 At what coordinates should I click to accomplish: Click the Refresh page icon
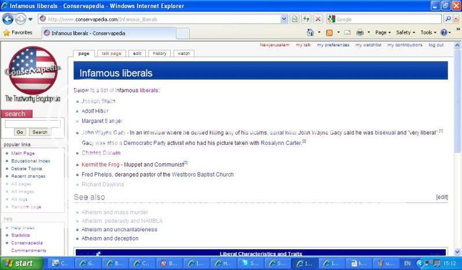pyautogui.click(x=306, y=19)
